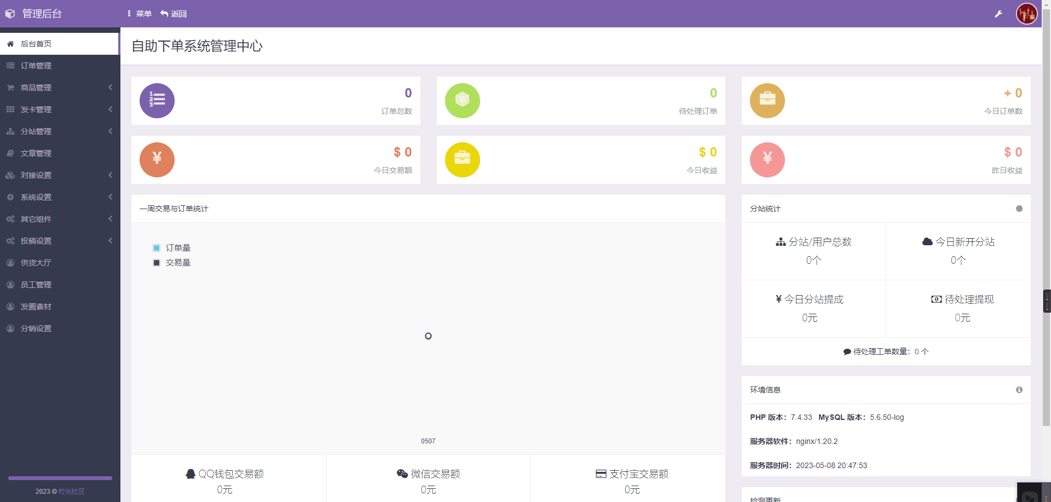Viewport: 1051px width, 502px height.
Task: Expand the 商品管理 submenu
Action: (59, 87)
